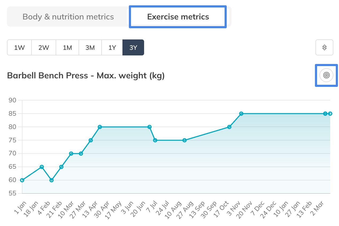The image size is (339, 226).
Task: Switch to Body & nutrition metrics tab
Action: pyautogui.click(x=68, y=17)
